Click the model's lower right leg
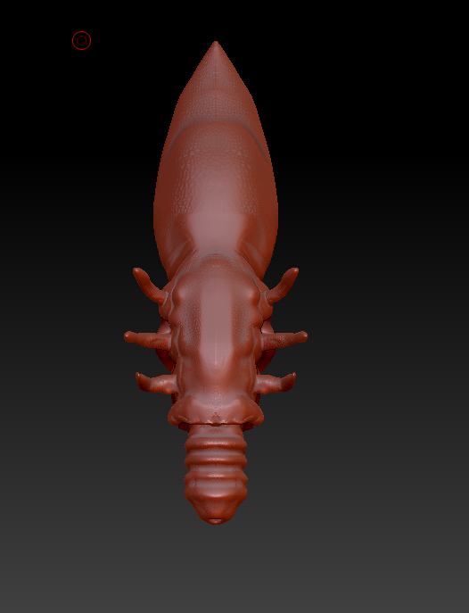The height and width of the screenshot is (613, 469). [x=276, y=383]
